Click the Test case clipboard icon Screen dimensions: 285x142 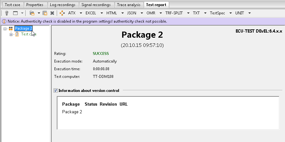17,34
